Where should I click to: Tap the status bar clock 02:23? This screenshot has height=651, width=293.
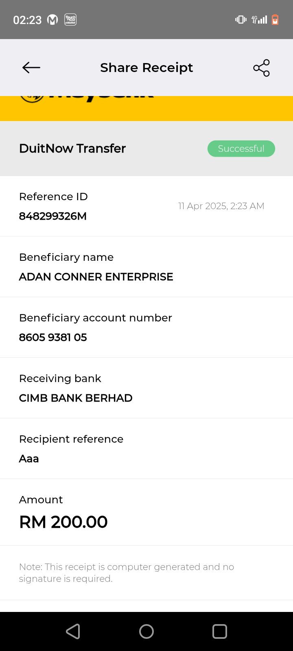click(x=27, y=20)
